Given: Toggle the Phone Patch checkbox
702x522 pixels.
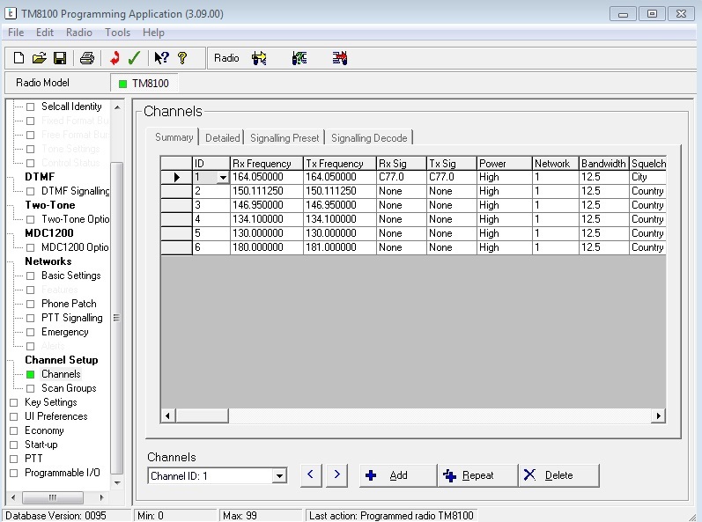Looking at the screenshot, I should [30, 304].
